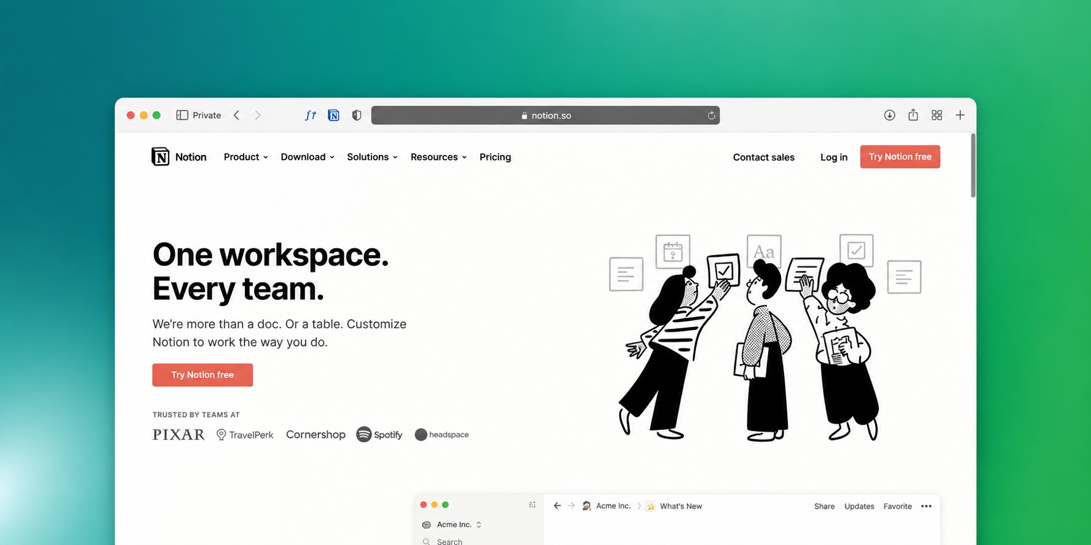The width and height of the screenshot is (1091, 545).
Task: Click the notion.so address bar
Action: tap(545, 116)
